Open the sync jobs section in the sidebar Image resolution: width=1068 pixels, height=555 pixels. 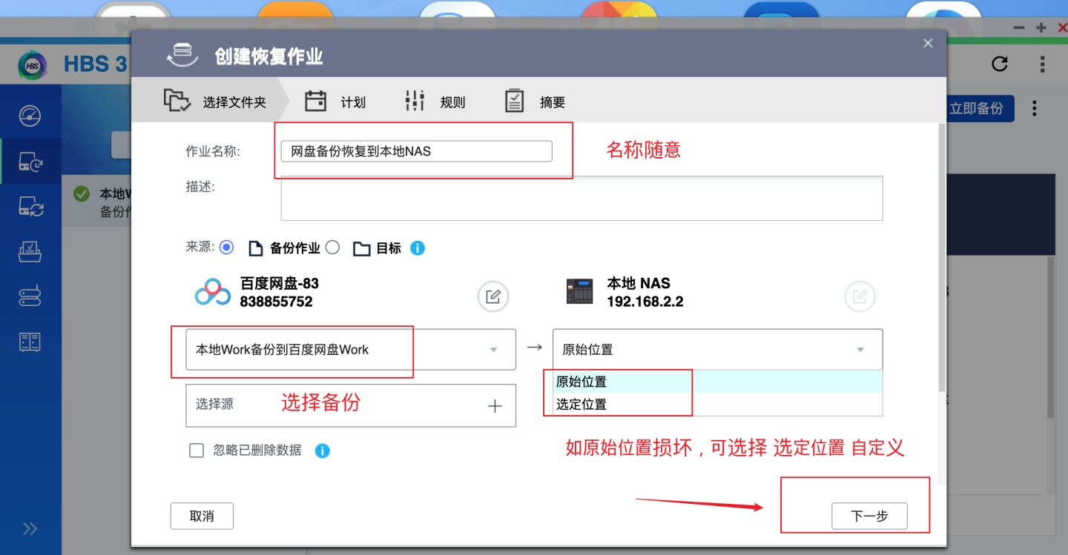click(30, 206)
